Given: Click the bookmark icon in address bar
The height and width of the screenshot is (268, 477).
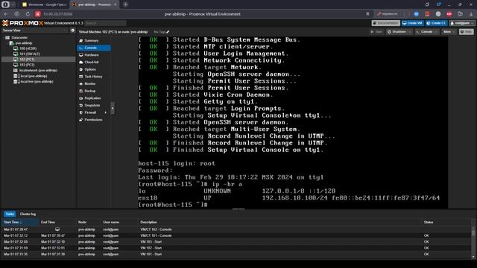Looking at the screenshot, I should [367, 14].
